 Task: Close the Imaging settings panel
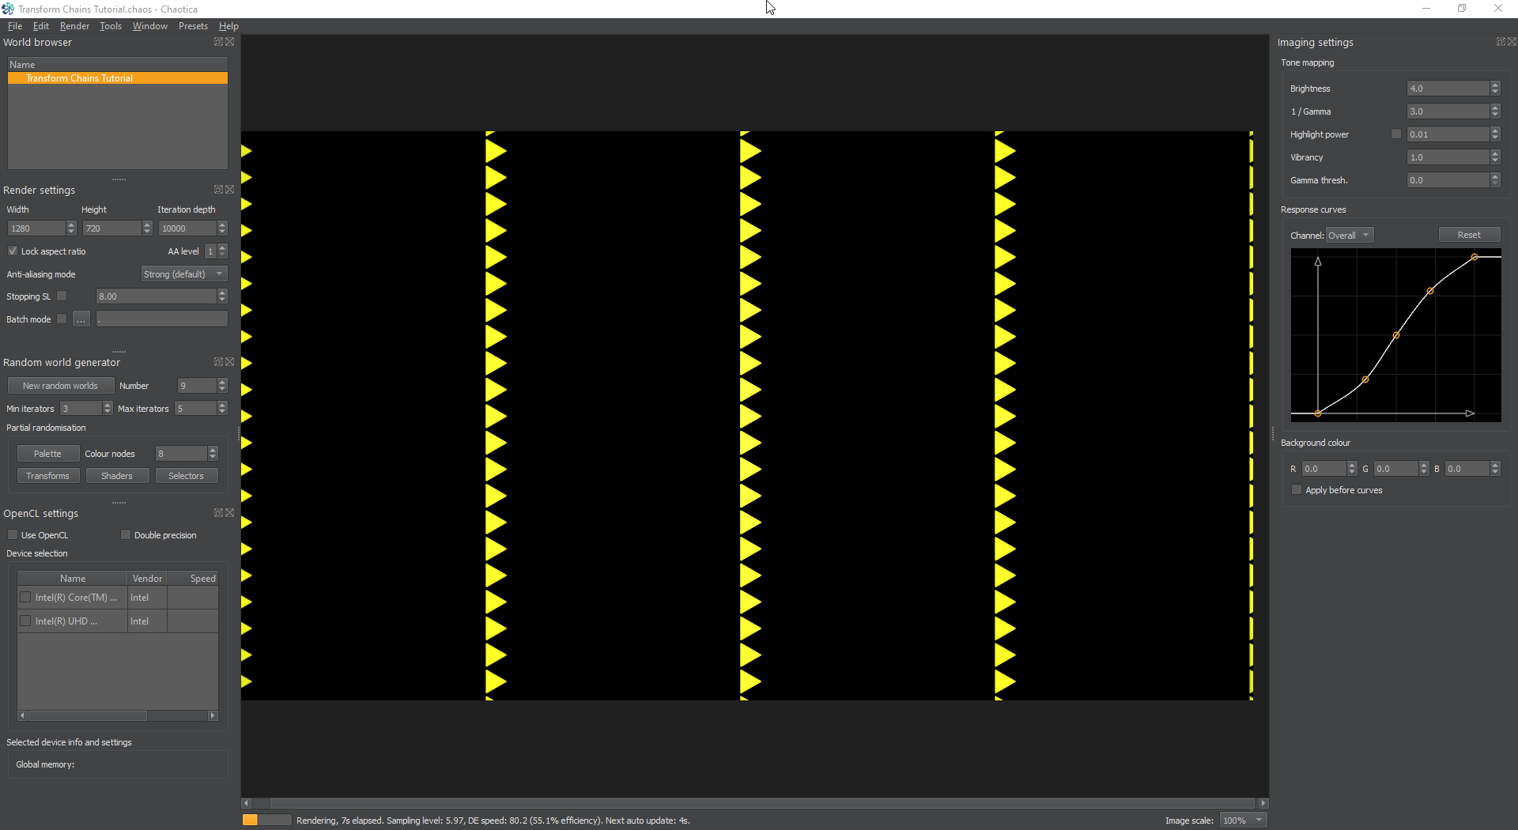point(1512,42)
